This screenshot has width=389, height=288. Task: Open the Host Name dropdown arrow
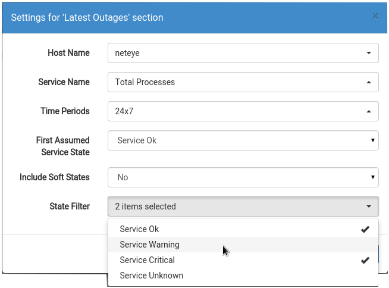(x=369, y=53)
